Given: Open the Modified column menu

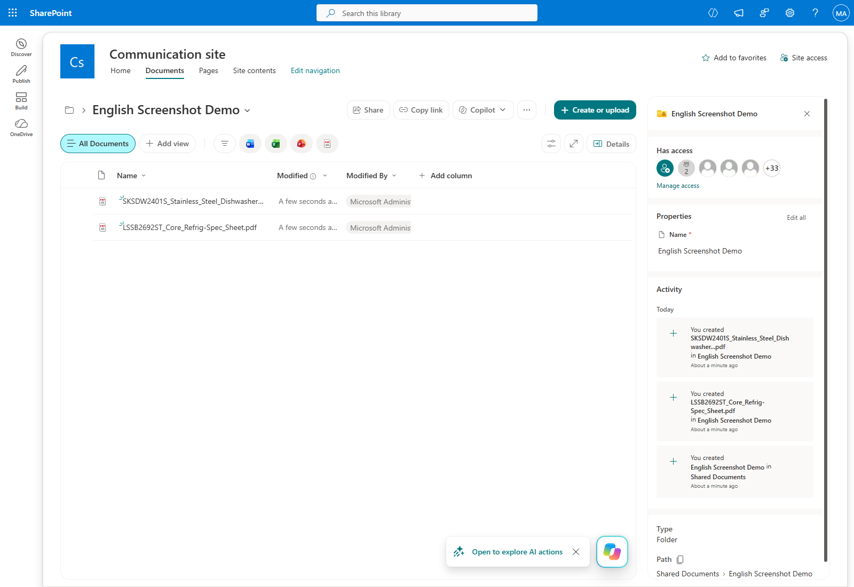Looking at the screenshot, I should (302, 176).
